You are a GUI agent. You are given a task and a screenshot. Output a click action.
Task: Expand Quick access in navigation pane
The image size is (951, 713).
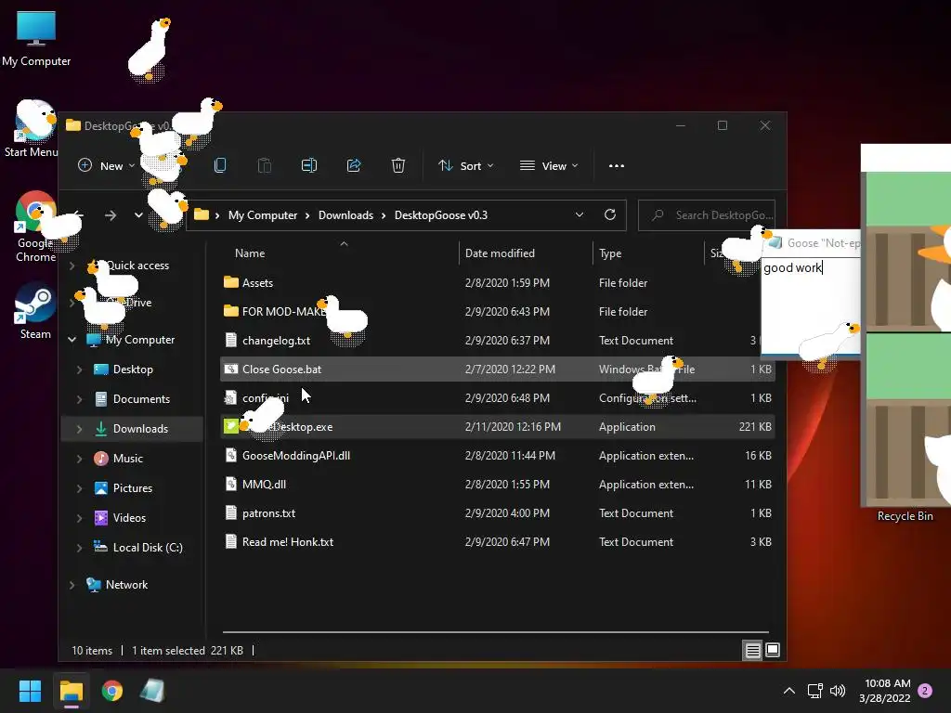point(72,266)
